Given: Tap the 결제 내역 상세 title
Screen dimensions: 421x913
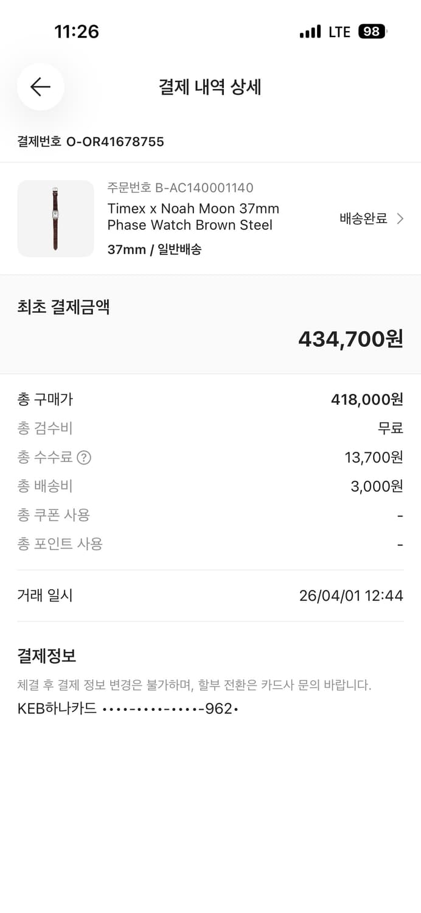Looking at the screenshot, I should [210, 87].
